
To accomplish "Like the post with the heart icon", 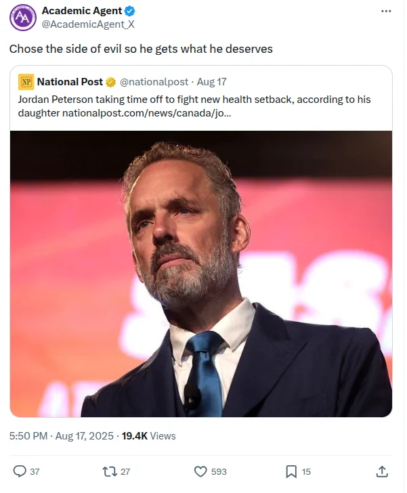I will [200, 471].
